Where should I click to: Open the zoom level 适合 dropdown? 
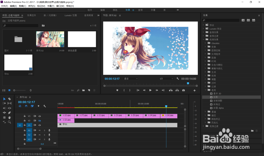click(131, 79)
